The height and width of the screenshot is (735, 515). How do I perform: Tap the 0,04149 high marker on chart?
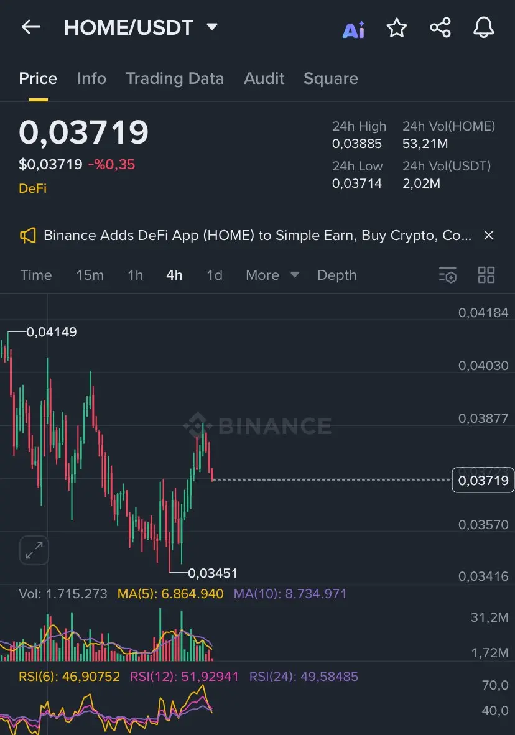coord(51,332)
